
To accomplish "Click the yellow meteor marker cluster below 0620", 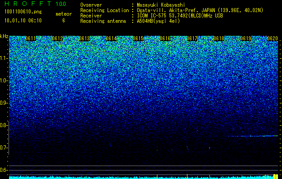I will click(x=275, y=176).
